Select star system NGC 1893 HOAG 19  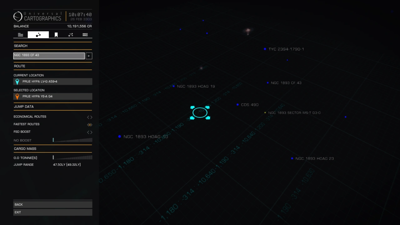(196, 86)
